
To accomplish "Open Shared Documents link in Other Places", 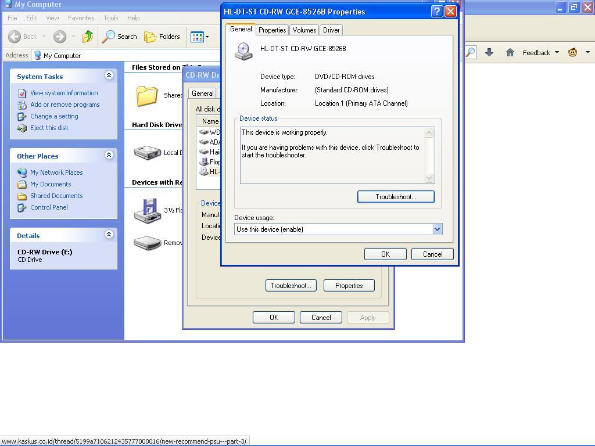I will click(56, 196).
